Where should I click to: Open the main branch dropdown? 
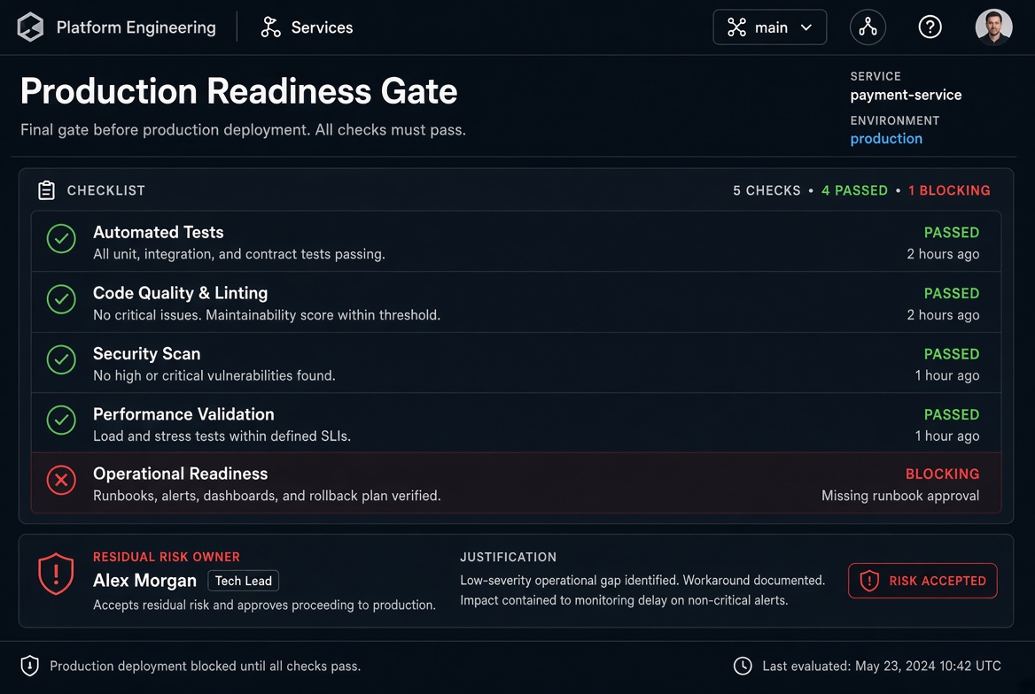(770, 27)
